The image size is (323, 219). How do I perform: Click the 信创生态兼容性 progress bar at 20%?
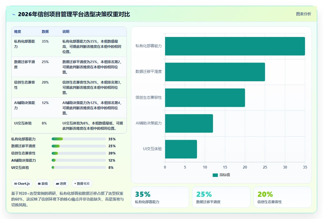pyautogui.click(x=79, y=153)
